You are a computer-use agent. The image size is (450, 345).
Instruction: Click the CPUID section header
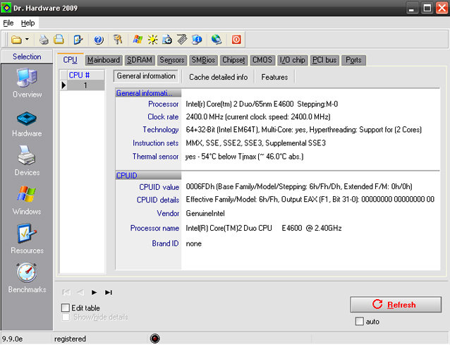click(x=148, y=176)
